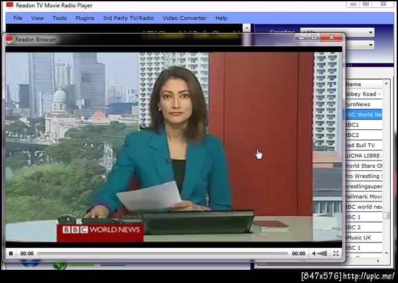
Task: Select the Pro Wrestling channel row
Action: click(x=364, y=176)
